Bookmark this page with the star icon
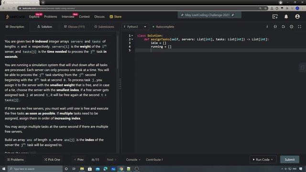This screenshot has height=172, width=306. click(x=265, y=9)
